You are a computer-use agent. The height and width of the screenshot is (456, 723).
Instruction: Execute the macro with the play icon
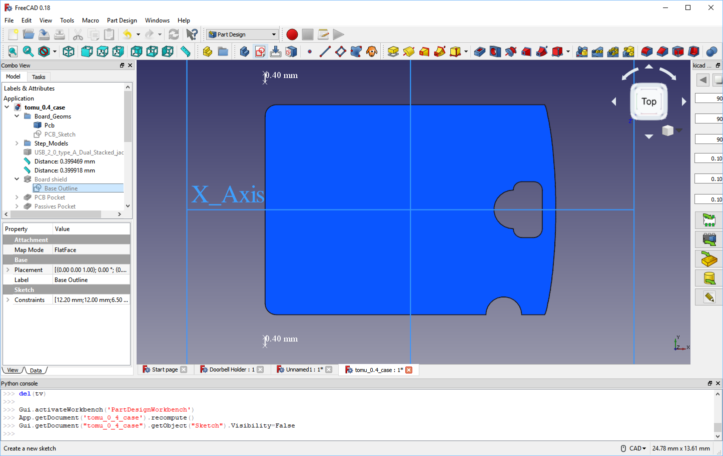pos(338,34)
